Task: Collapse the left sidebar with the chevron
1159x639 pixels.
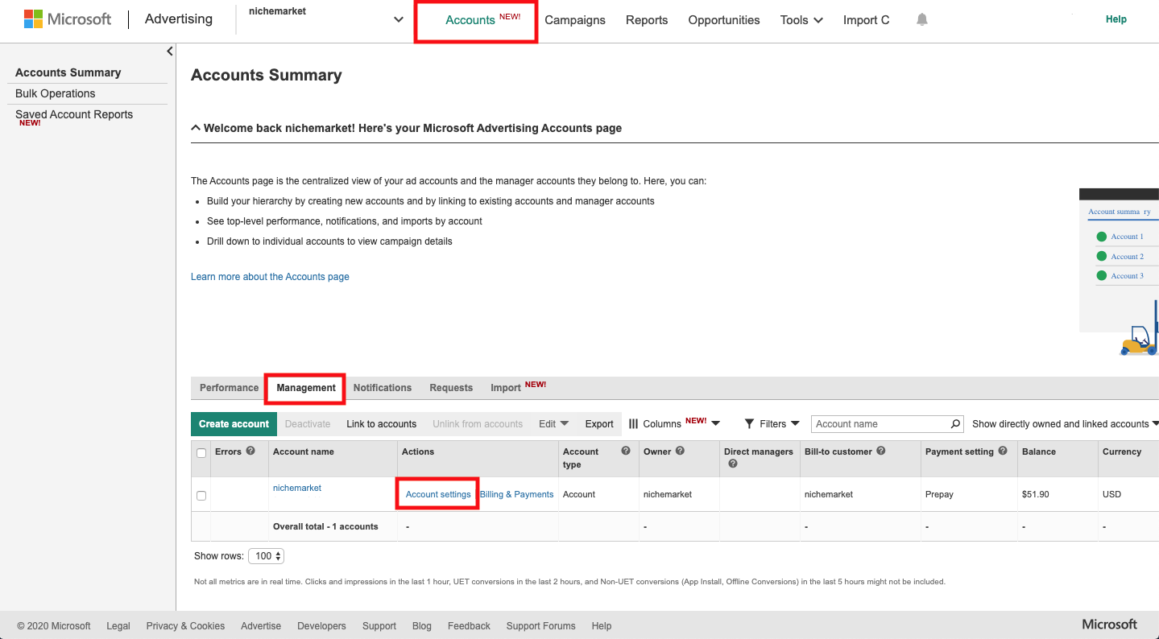Action: pyautogui.click(x=170, y=52)
